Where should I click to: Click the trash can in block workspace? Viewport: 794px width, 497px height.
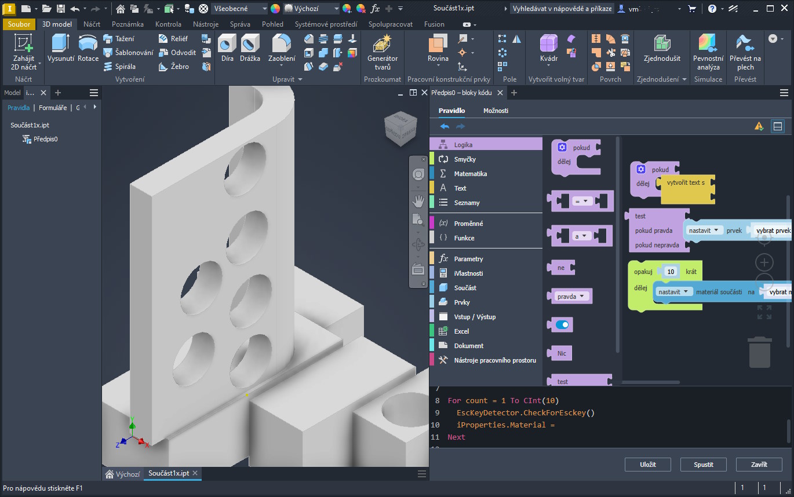759,352
